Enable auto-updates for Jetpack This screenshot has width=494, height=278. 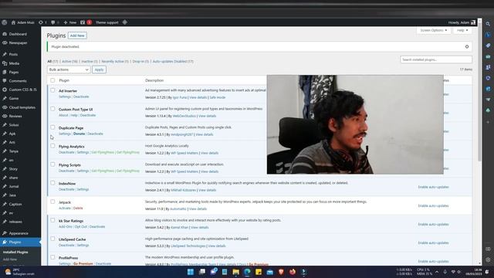433,206
